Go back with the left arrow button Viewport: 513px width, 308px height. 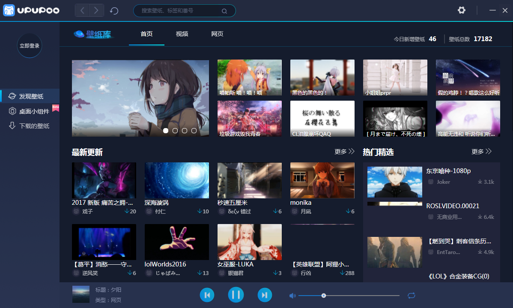[82, 11]
